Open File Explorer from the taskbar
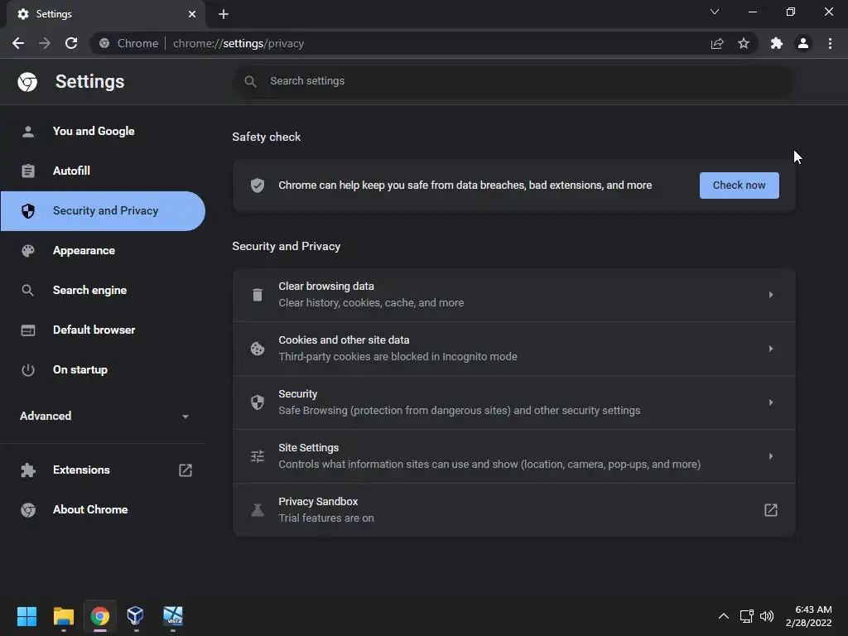The image size is (848, 636). [x=63, y=616]
